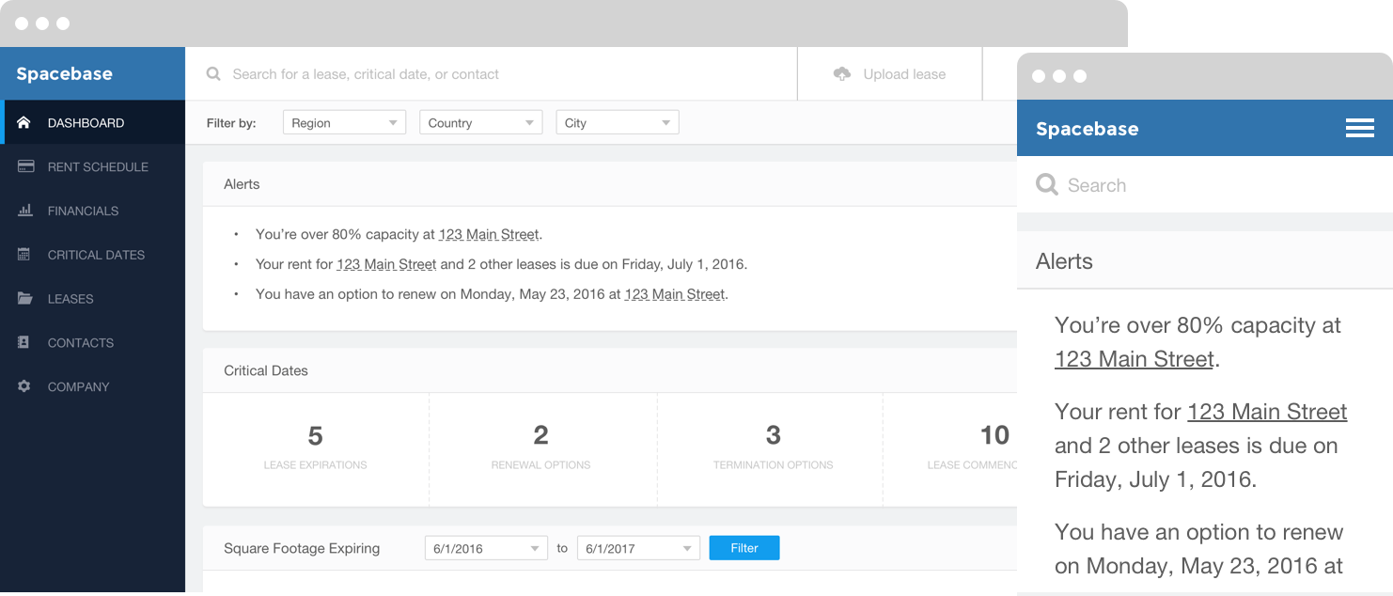
Task: Click the Financials bar chart icon
Action: 25,211
